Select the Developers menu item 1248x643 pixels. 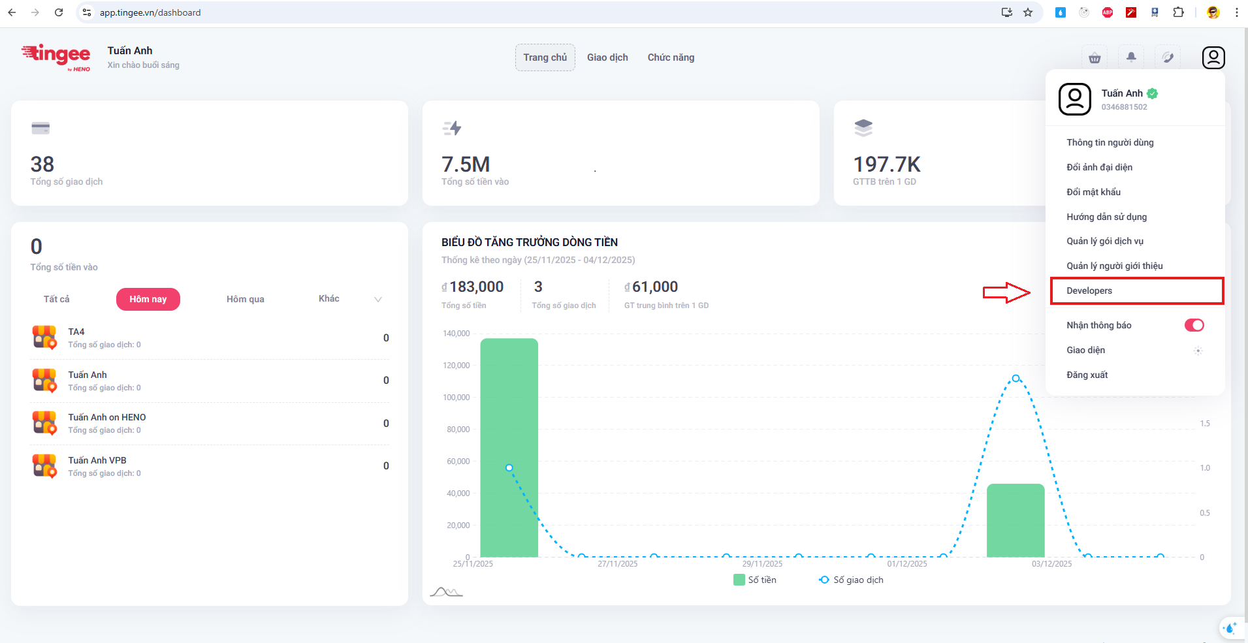coord(1136,290)
